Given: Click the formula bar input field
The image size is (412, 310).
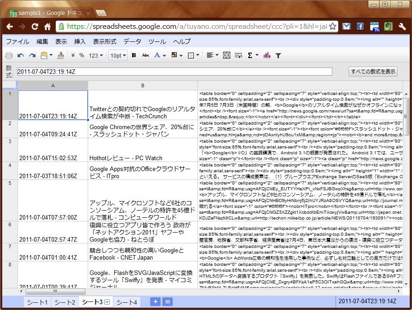Looking at the screenshot, I should tap(175, 71).
